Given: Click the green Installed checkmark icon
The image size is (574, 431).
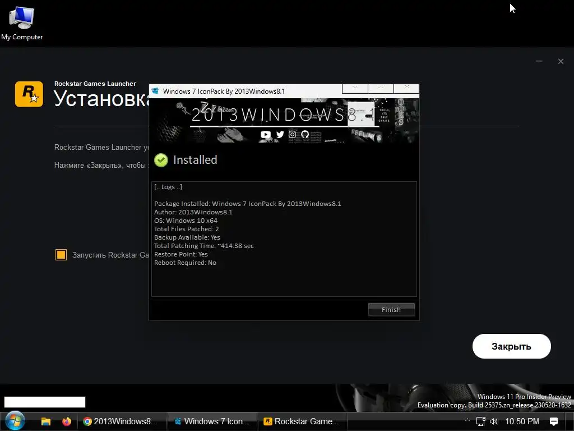Looking at the screenshot, I should point(161,160).
